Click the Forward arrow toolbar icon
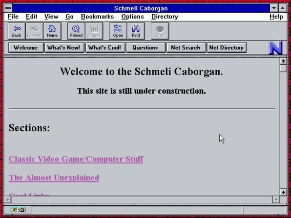The image size is (291, 218). coord(34,31)
